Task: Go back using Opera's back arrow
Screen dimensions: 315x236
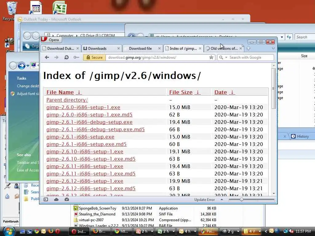Action: point(47,57)
